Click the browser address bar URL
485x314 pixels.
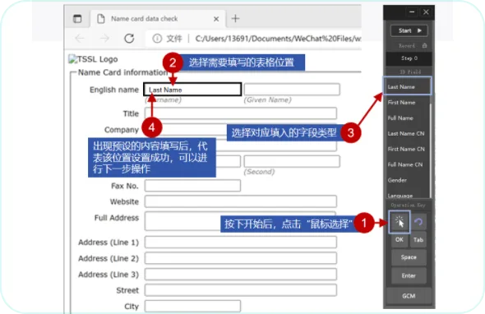(278, 39)
